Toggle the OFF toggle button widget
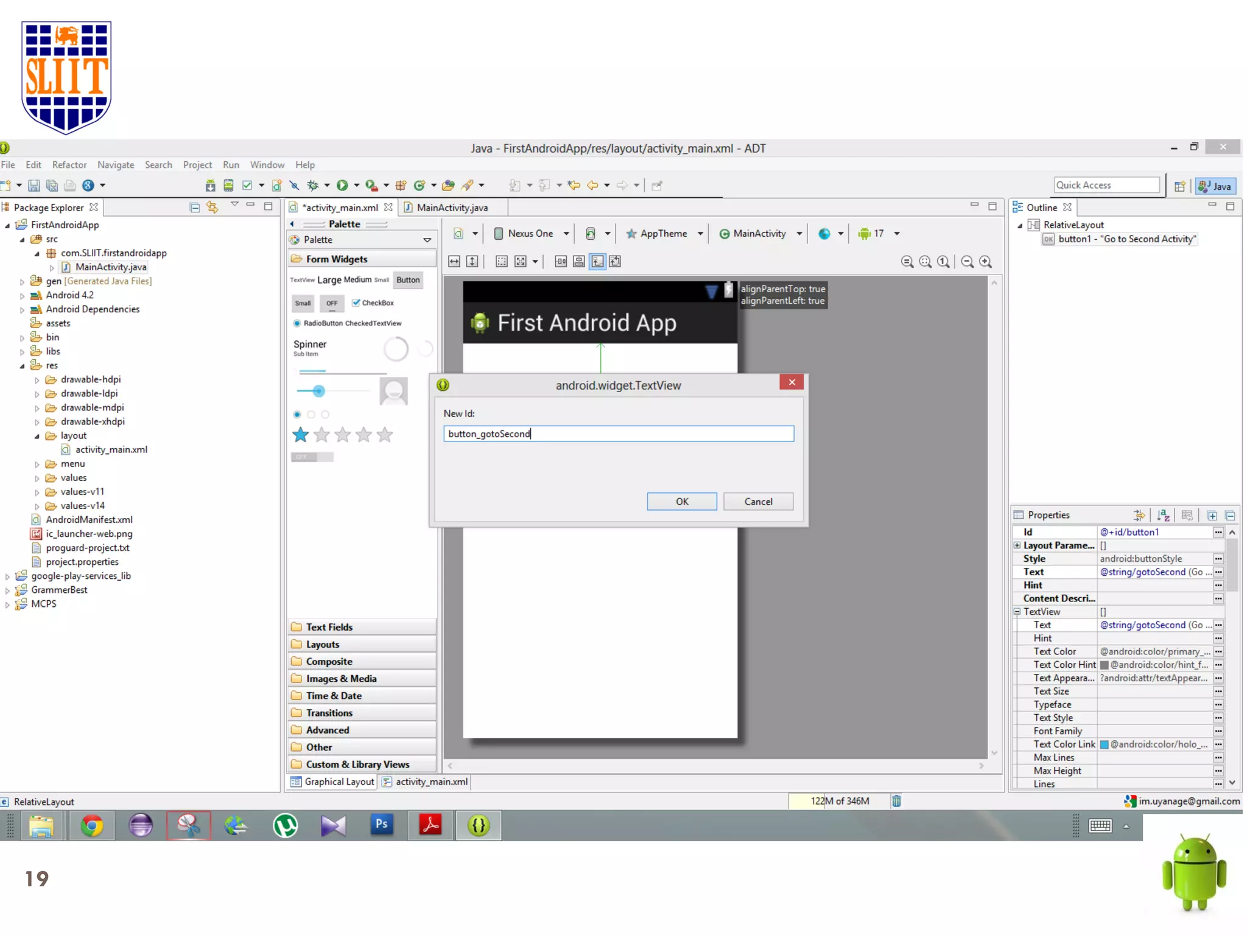Screen dimensions: 1247x935 331,303
